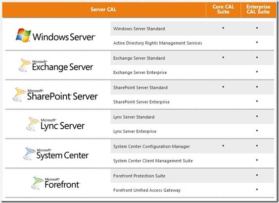This screenshot has height=203, width=279.
Task: Select the Core CAL Suite column header
Action: tap(223, 9)
